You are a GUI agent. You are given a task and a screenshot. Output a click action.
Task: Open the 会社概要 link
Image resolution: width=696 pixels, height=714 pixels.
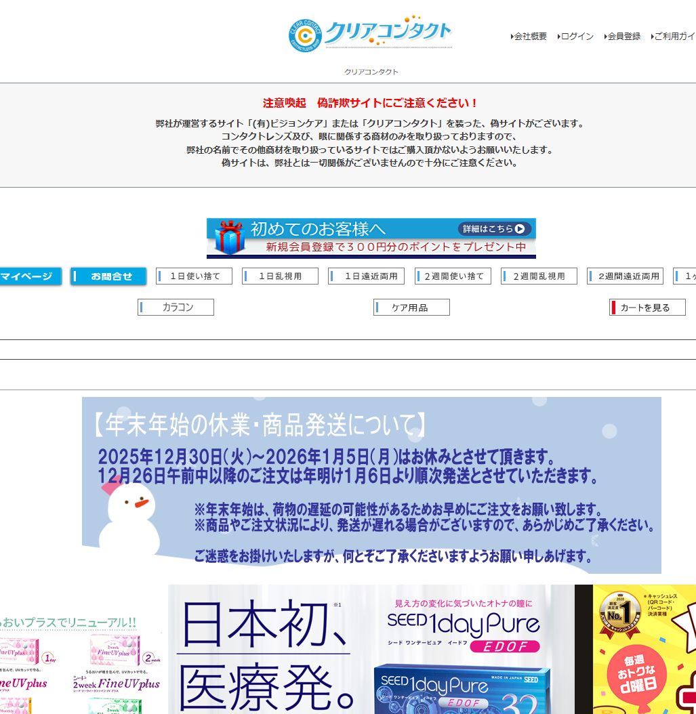[529, 37]
